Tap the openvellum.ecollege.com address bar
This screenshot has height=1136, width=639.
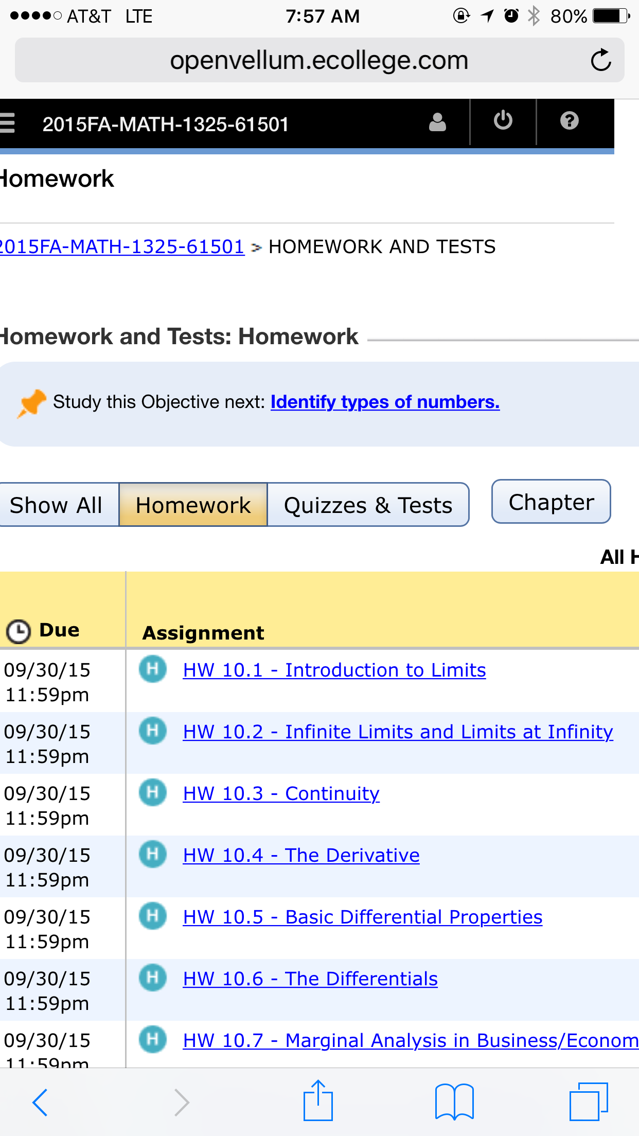pos(319,60)
